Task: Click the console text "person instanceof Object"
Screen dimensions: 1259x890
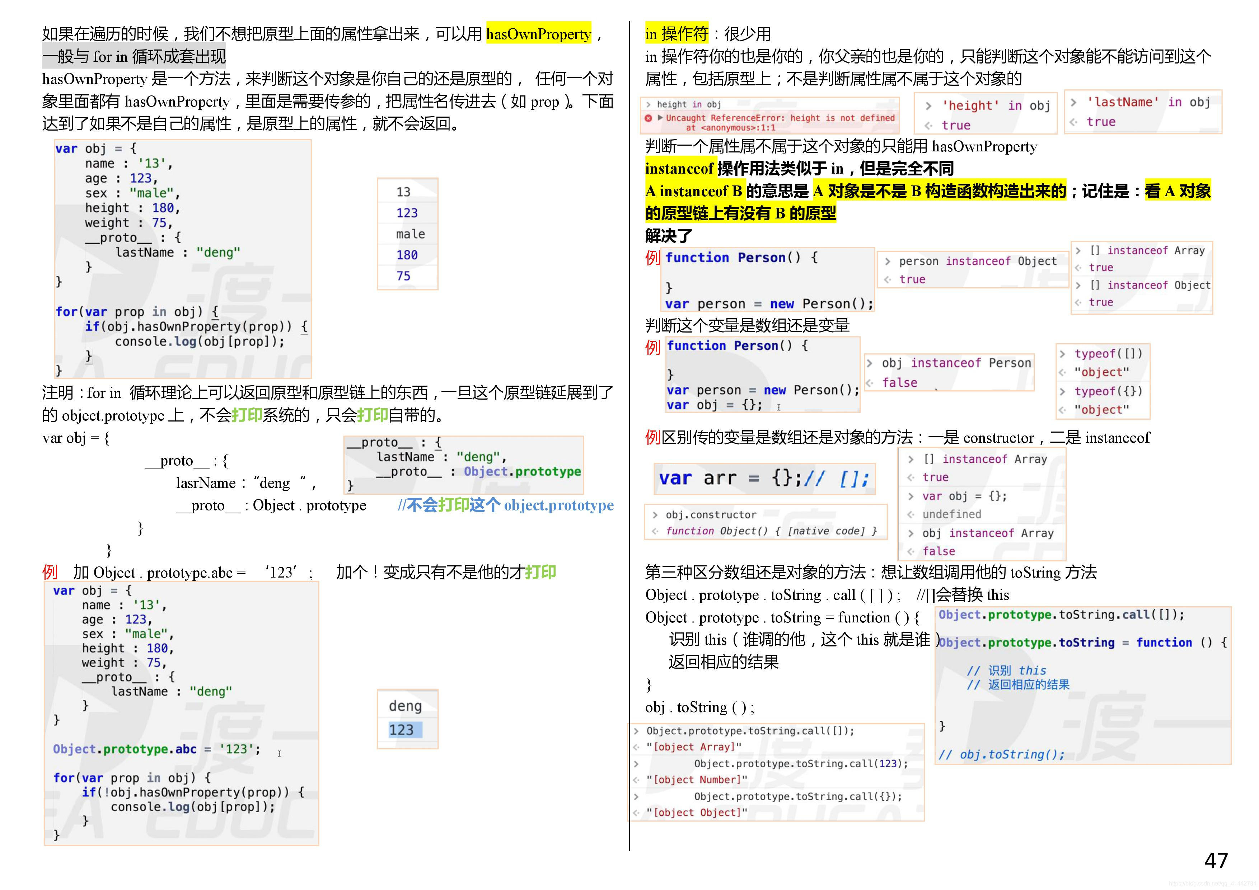Action: pyautogui.click(x=978, y=262)
